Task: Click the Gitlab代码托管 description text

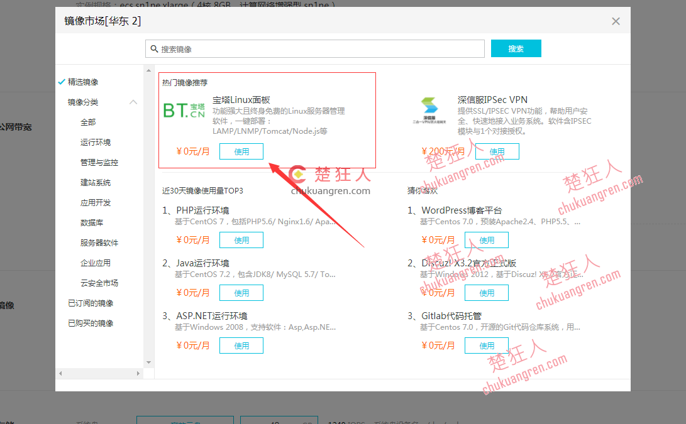Action: [500, 327]
